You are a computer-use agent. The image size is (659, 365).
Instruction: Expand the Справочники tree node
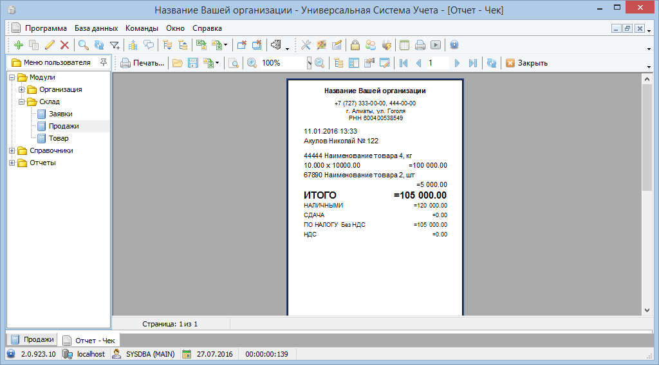(x=12, y=150)
